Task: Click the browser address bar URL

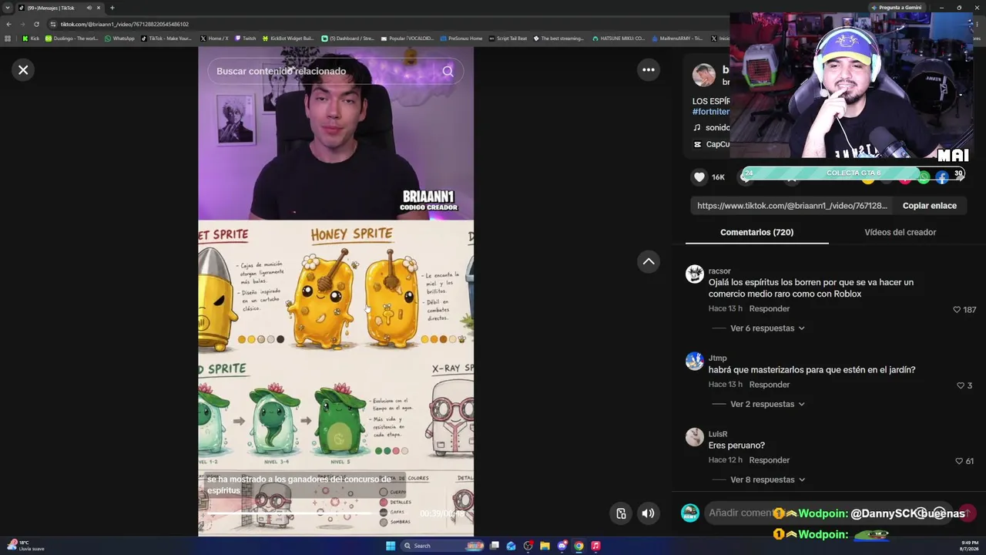Action: [x=125, y=24]
